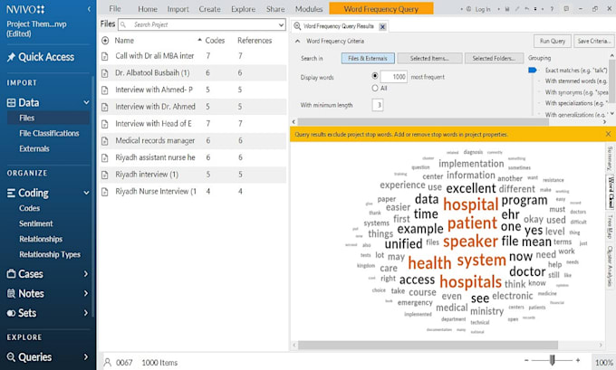
Task: Click the Coding section list icon
Action: (12, 193)
